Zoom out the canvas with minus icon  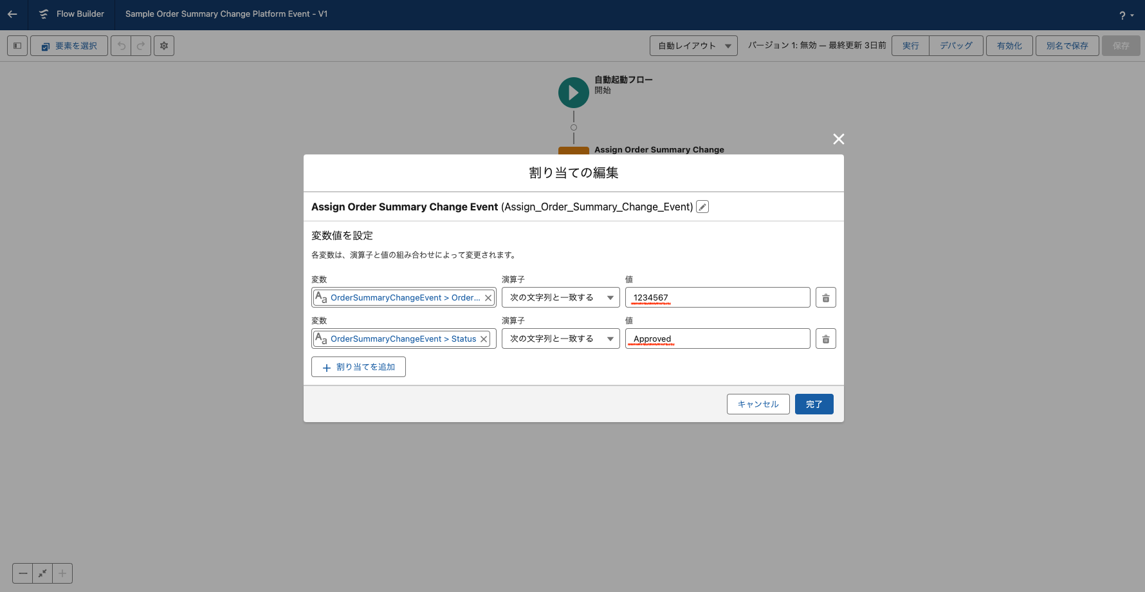[x=23, y=573]
